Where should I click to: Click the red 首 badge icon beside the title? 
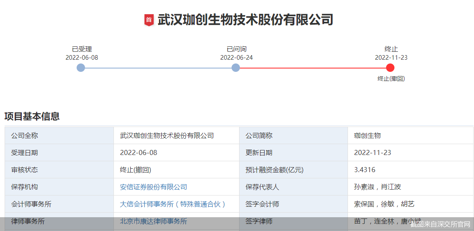149,20
